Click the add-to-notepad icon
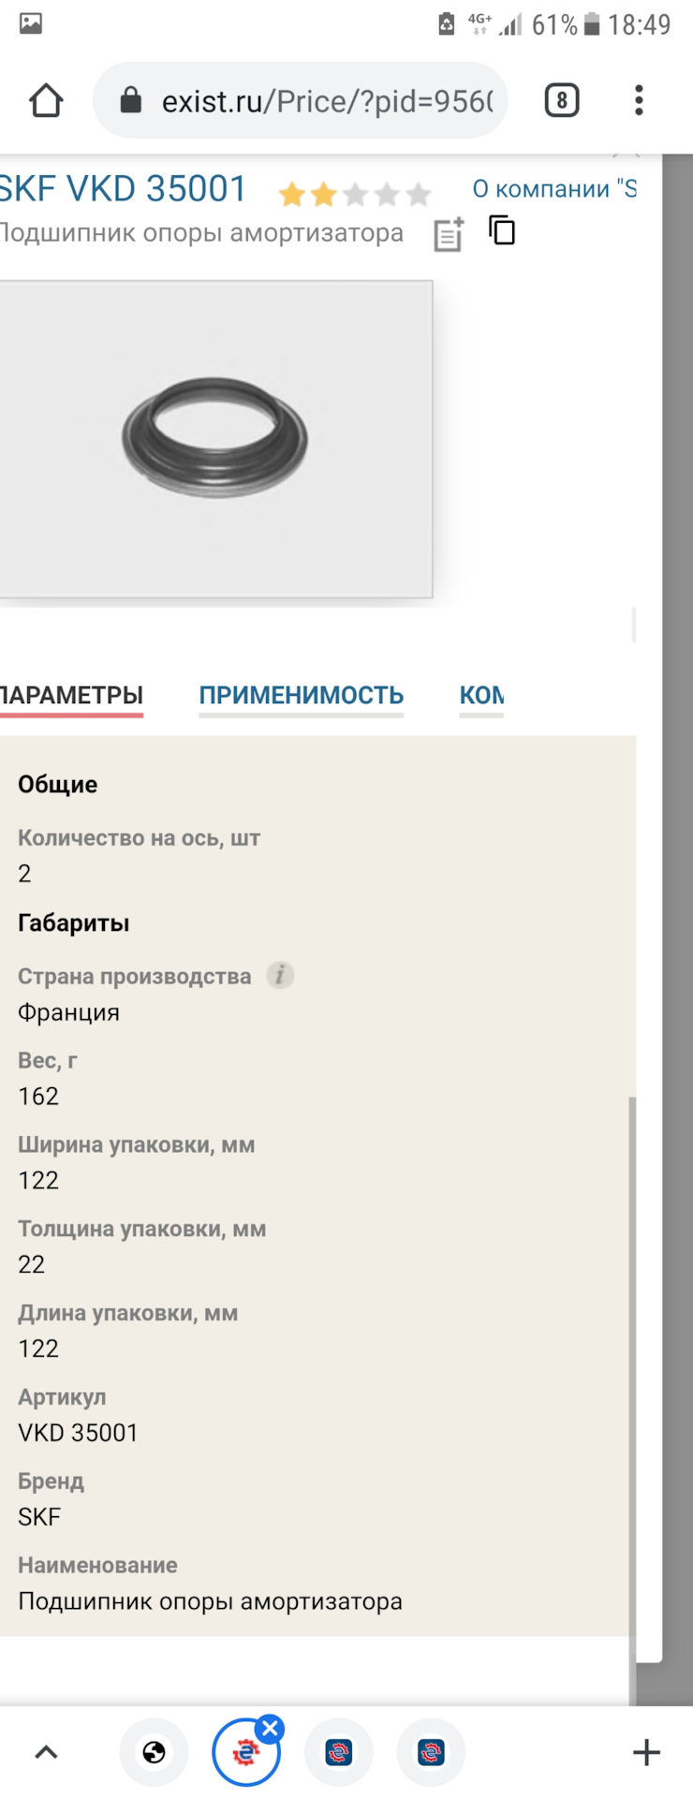Viewport: 693px width, 1798px height. (x=449, y=234)
